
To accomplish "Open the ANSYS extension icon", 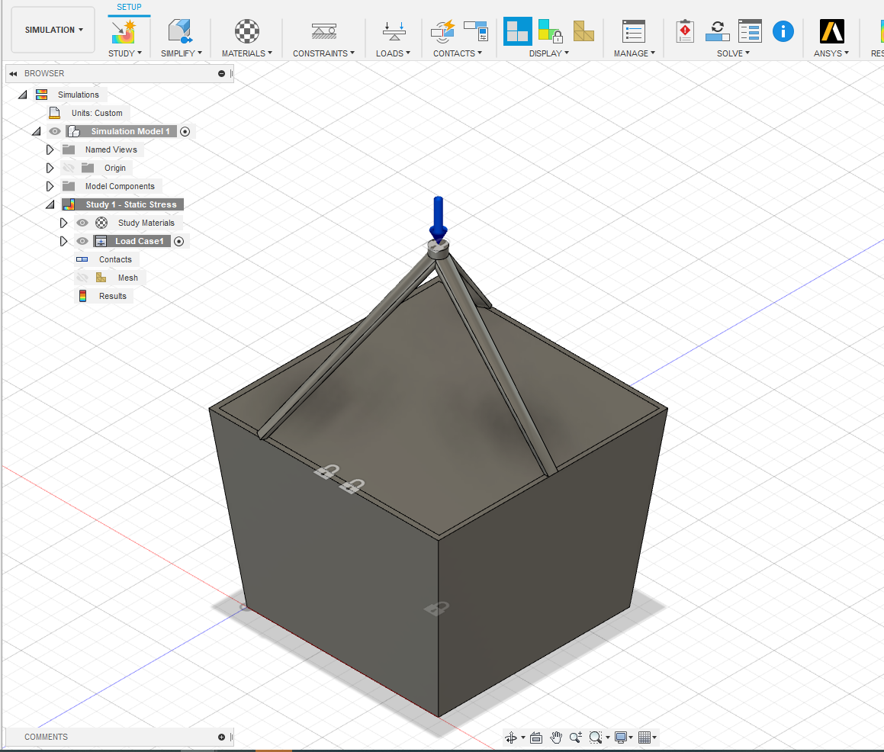I will point(831,31).
